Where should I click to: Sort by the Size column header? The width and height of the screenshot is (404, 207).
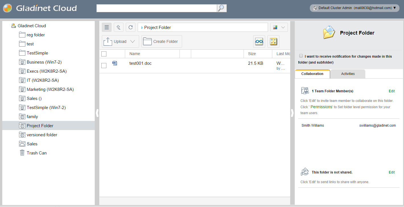click(x=252, y=54)
